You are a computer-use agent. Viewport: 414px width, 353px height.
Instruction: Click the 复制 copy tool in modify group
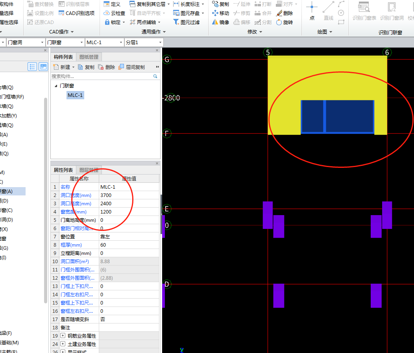[220, 4]
